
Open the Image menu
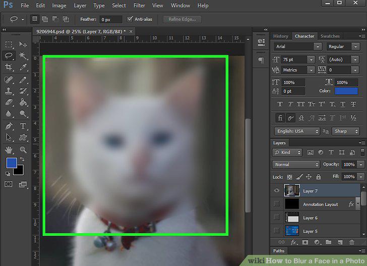click(x=59, y=6)
